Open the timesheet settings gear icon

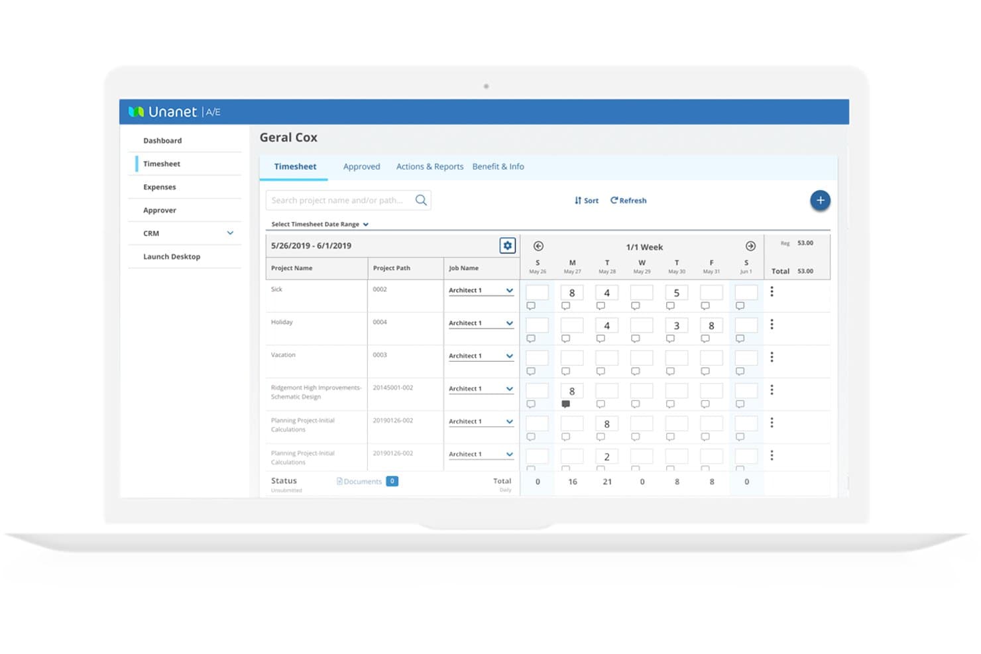(508, 246)
